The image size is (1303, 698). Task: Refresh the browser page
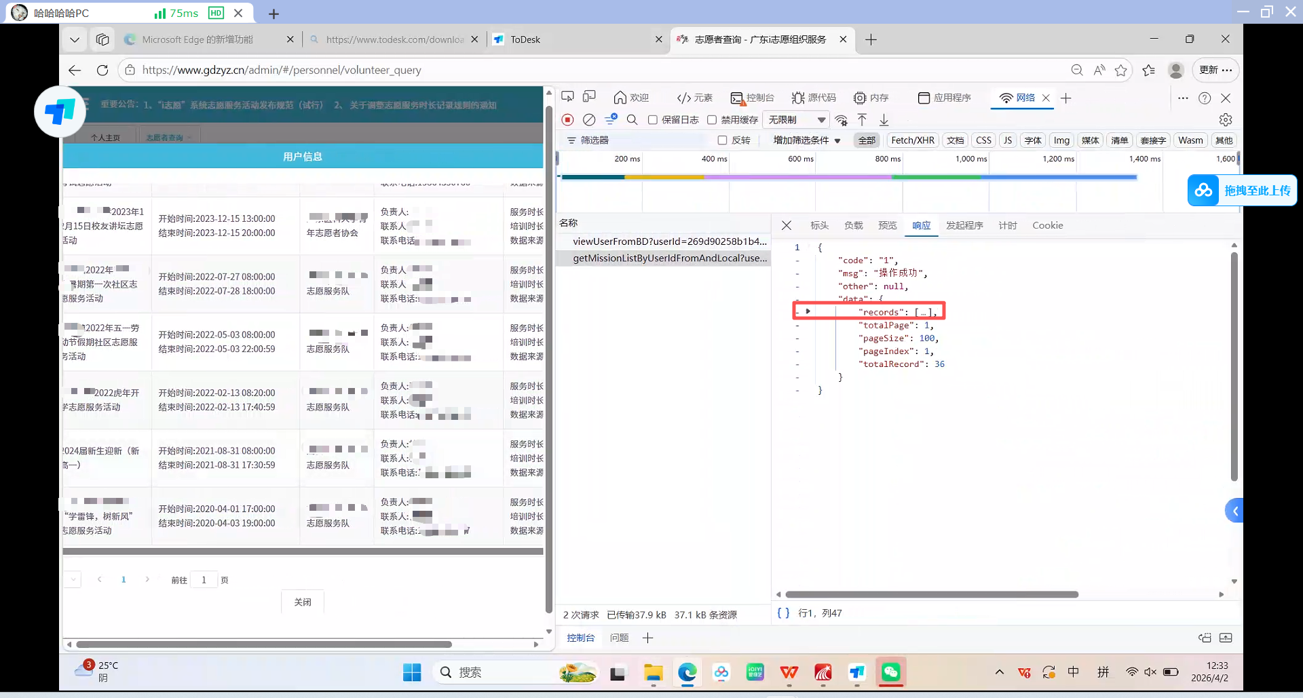tap(102, 70)
